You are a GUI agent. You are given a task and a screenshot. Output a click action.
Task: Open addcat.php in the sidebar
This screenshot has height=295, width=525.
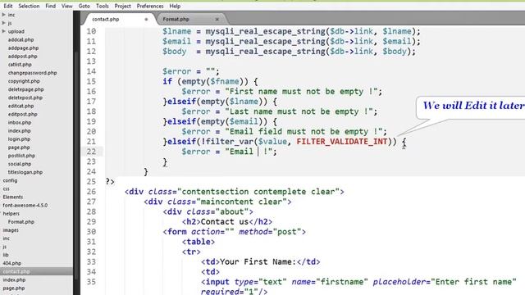pyautogui.click(x=21, y=39)
